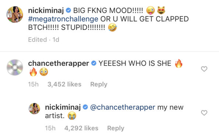Reply to chancetherapper's comment

99,84
